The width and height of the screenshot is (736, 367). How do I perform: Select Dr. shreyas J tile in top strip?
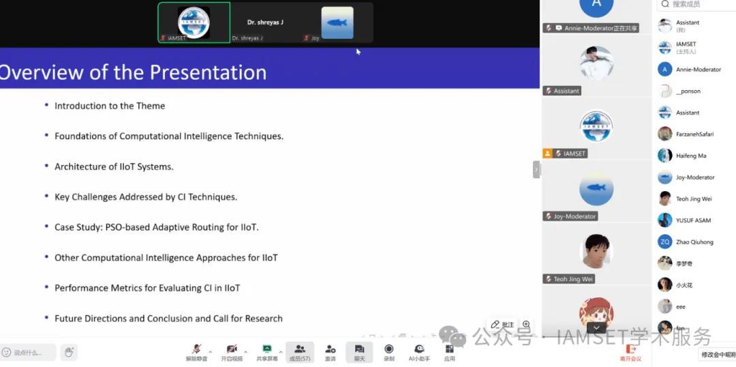pos(266,23)
